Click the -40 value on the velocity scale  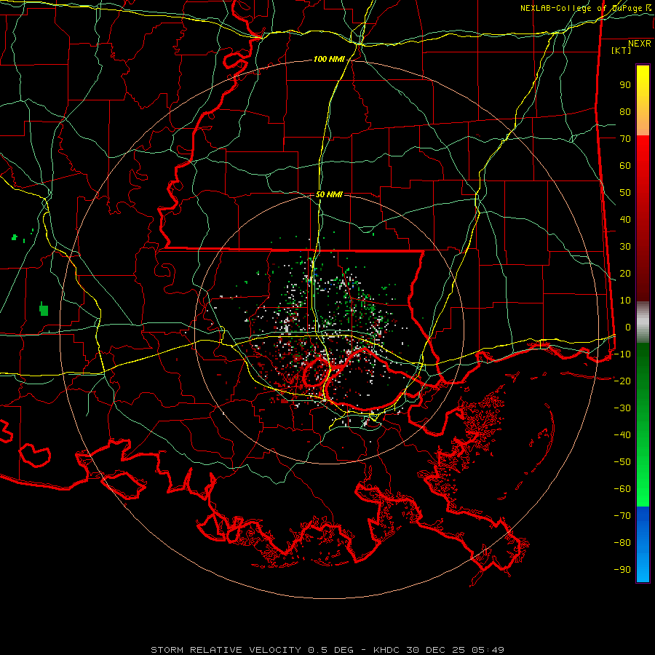coord(622,435)
